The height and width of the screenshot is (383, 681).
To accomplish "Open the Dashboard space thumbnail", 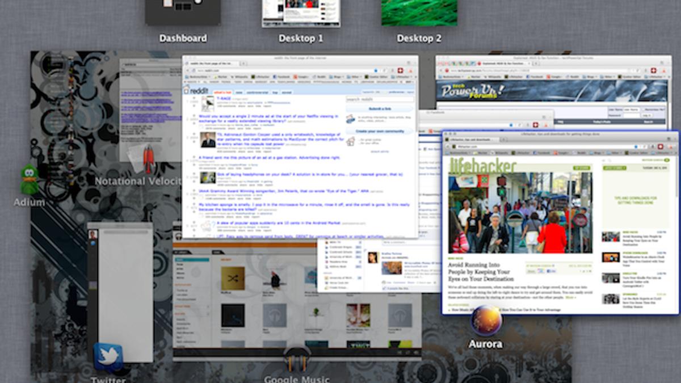I will pyautogui.click(x=183, y=12).
